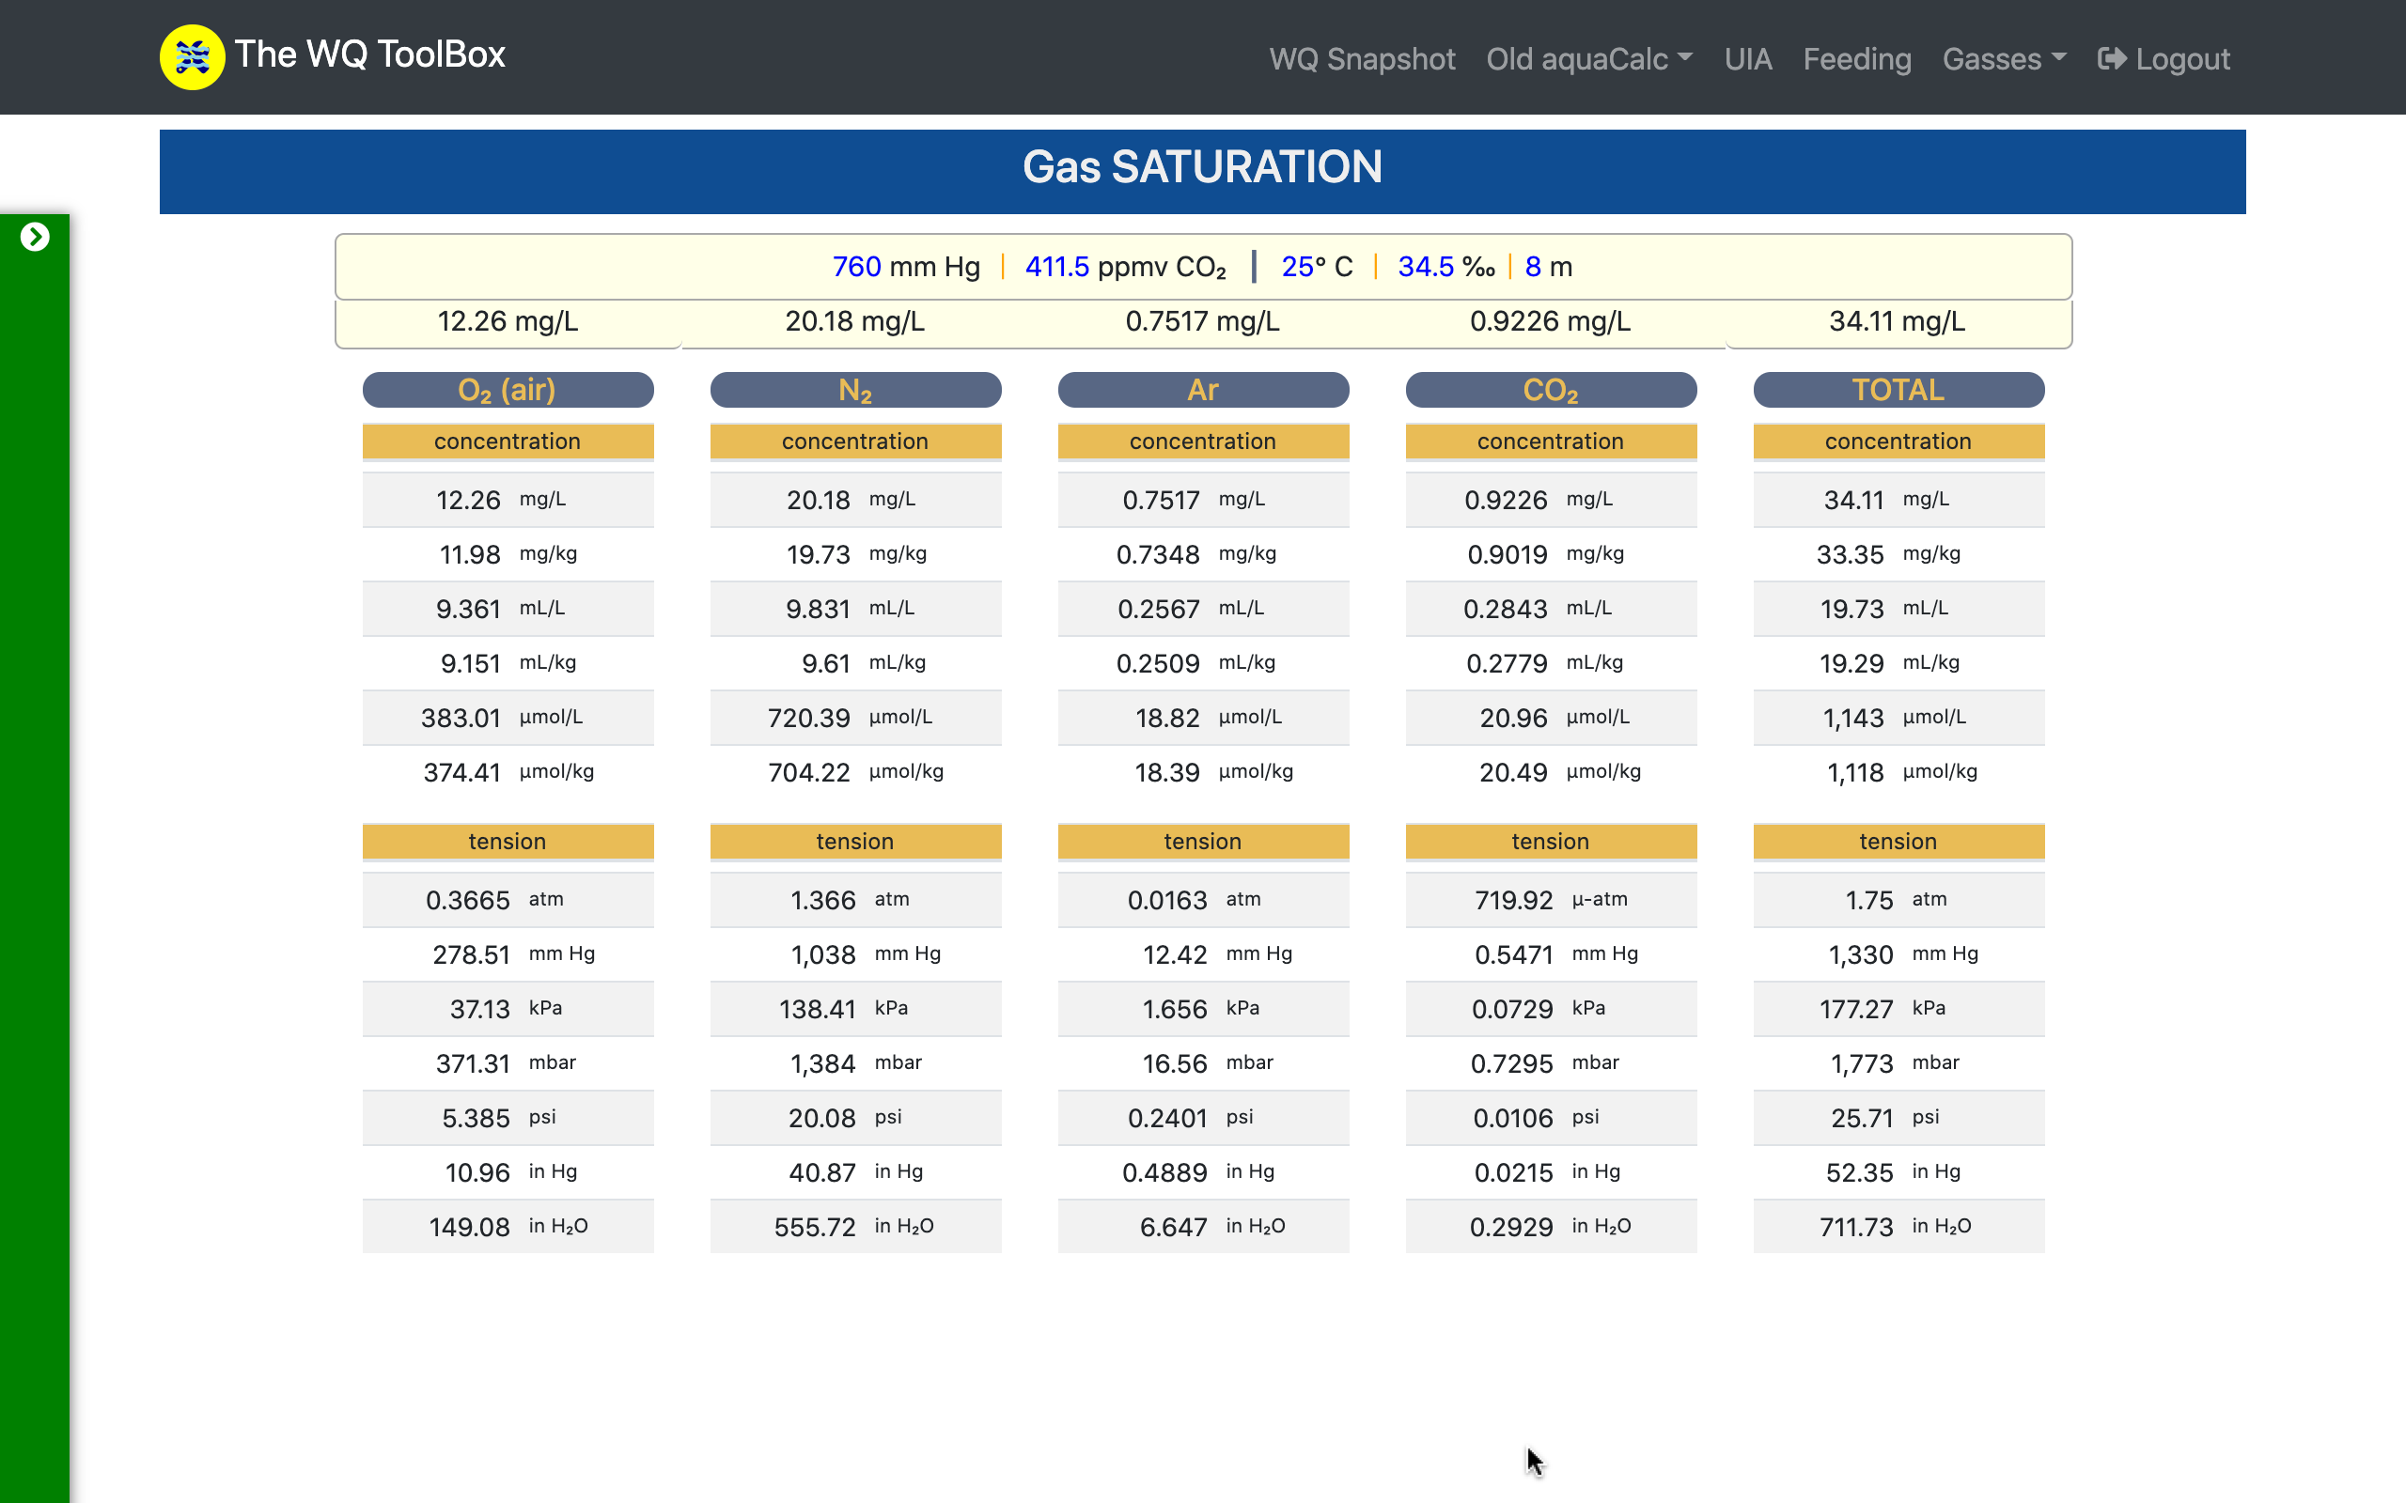
Task: Edit the 411.5 ppmv CO₂ value
Action: point(1056,267)
